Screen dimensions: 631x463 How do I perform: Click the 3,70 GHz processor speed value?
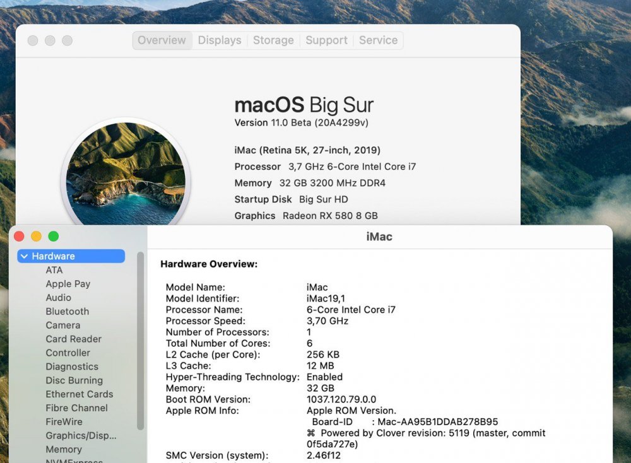[327, 321]
